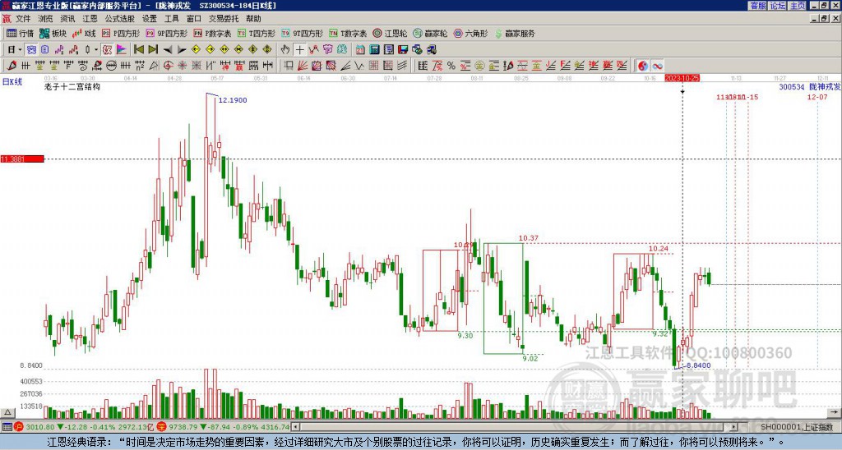Click the 主页 homepage button
The image size is (842, 450).
pos(798,6)
